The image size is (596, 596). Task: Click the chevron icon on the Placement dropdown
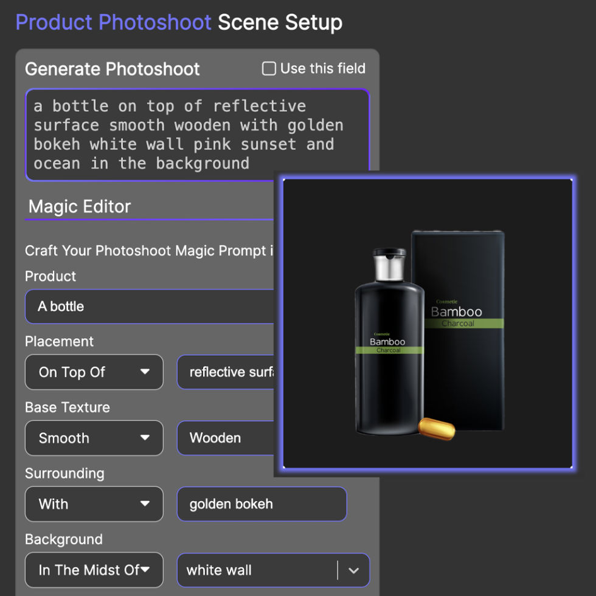146,372
